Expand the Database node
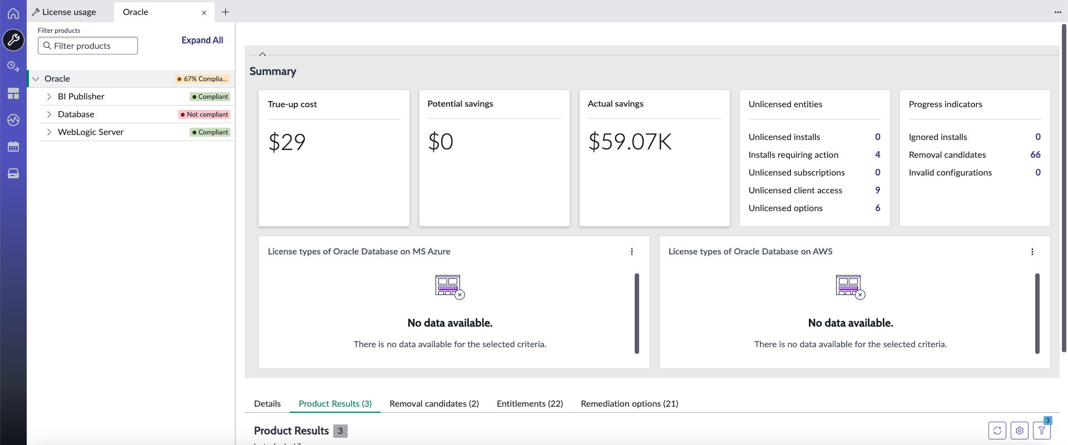 coord(49,114)
